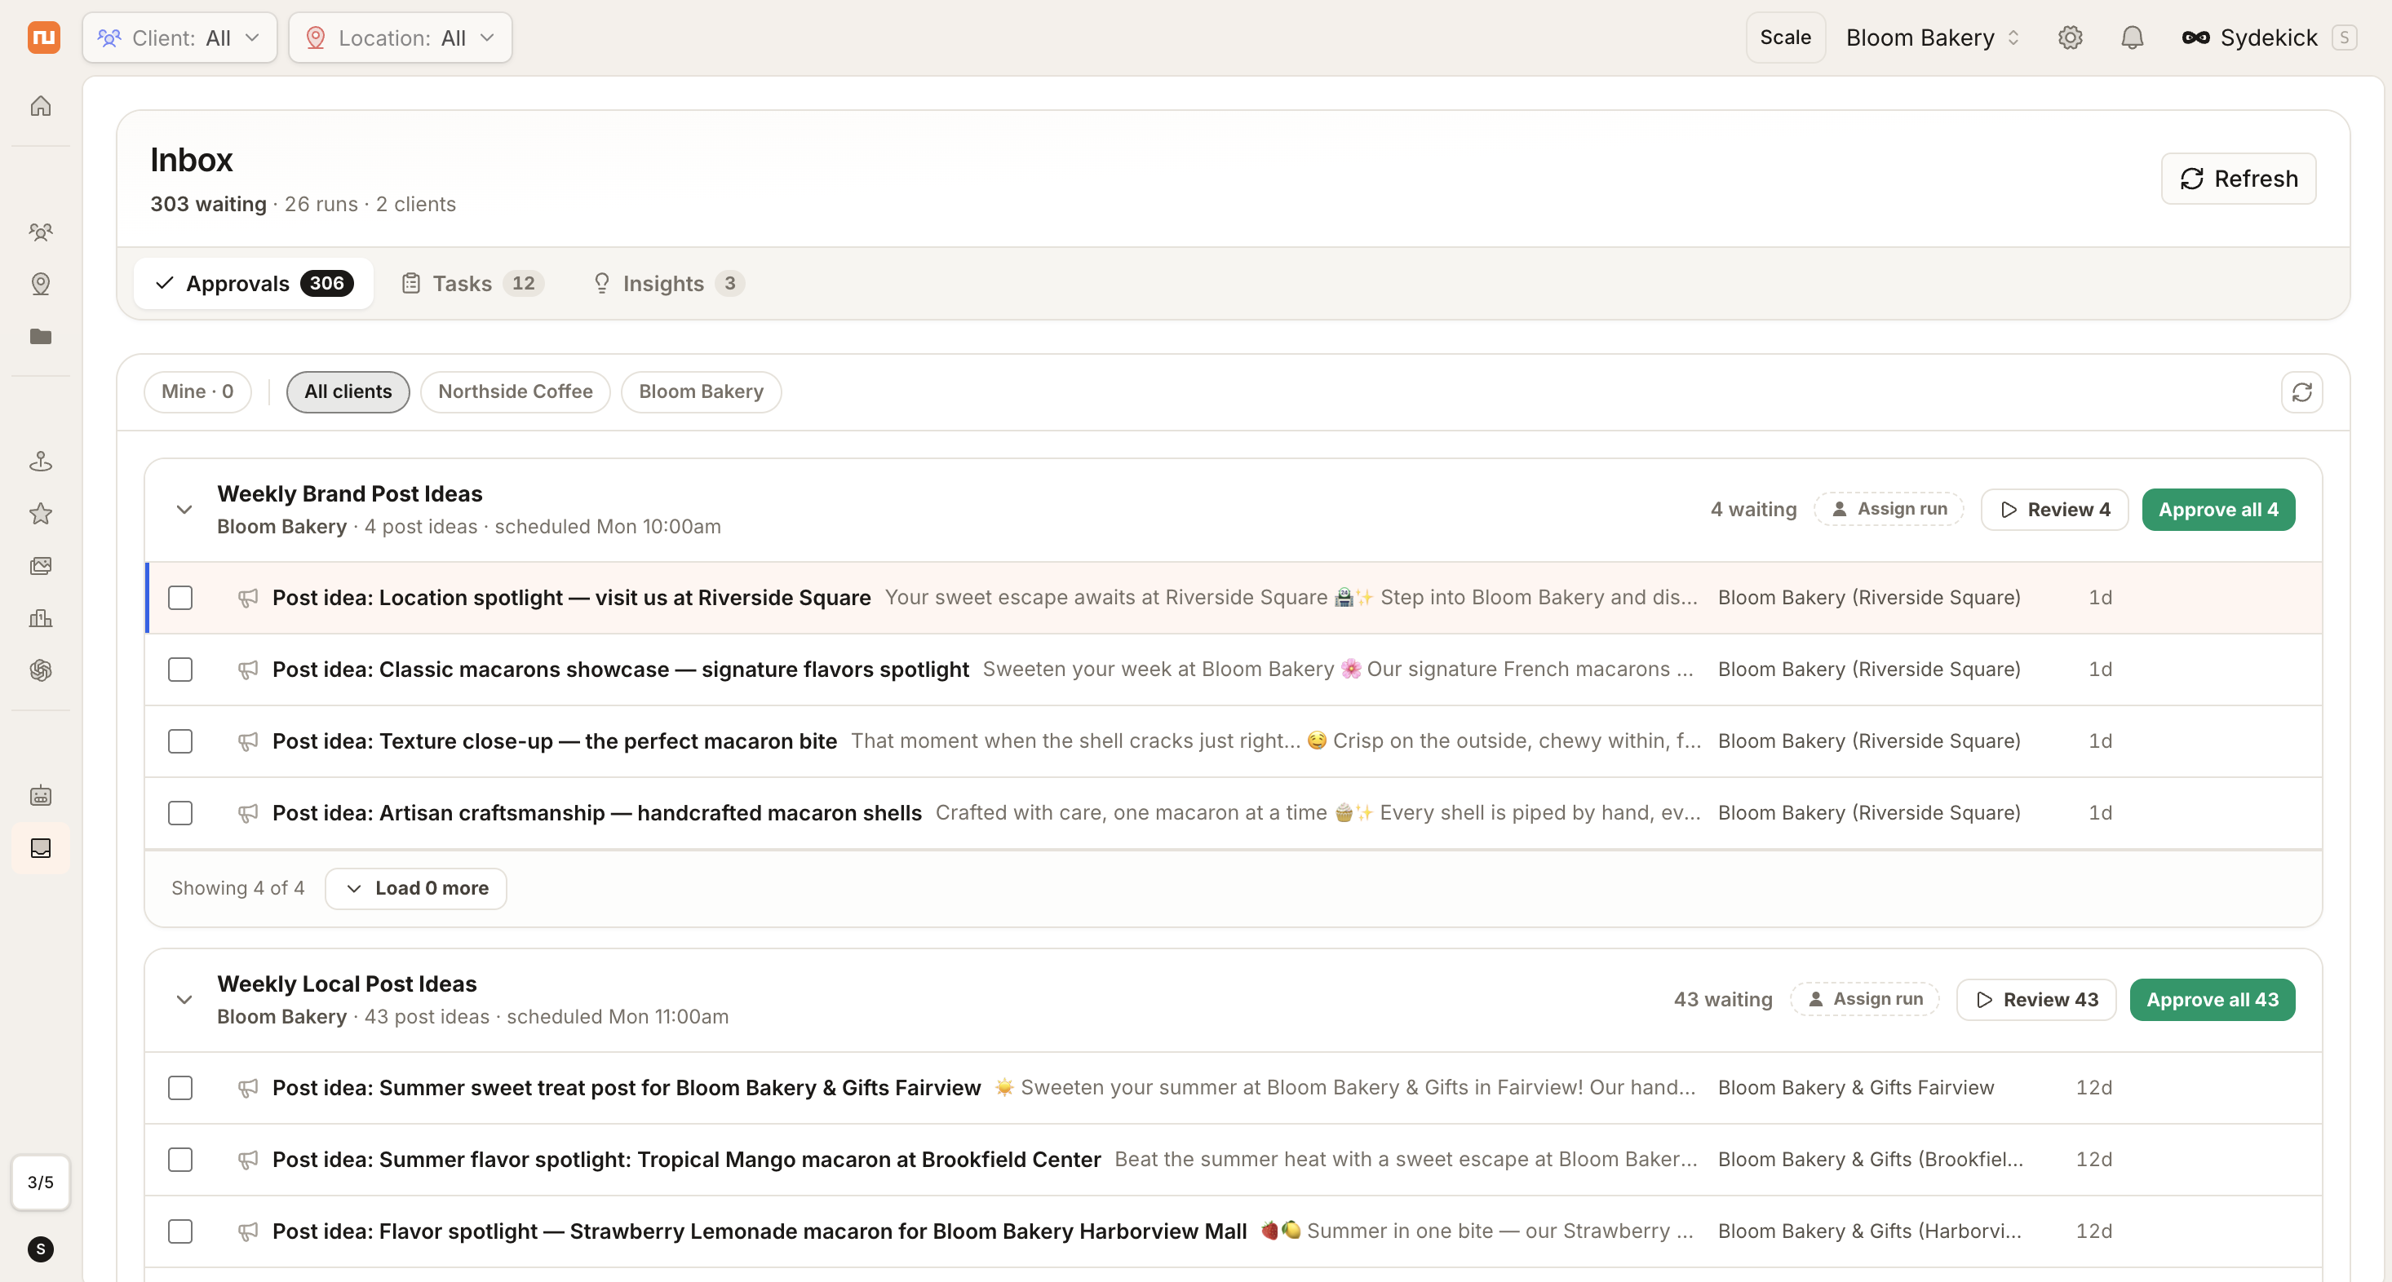The height and width of the screenshot is (1282, 2392).
Task: Click megaphone icon on Tropical Mango post
Action: [247, 1160]
